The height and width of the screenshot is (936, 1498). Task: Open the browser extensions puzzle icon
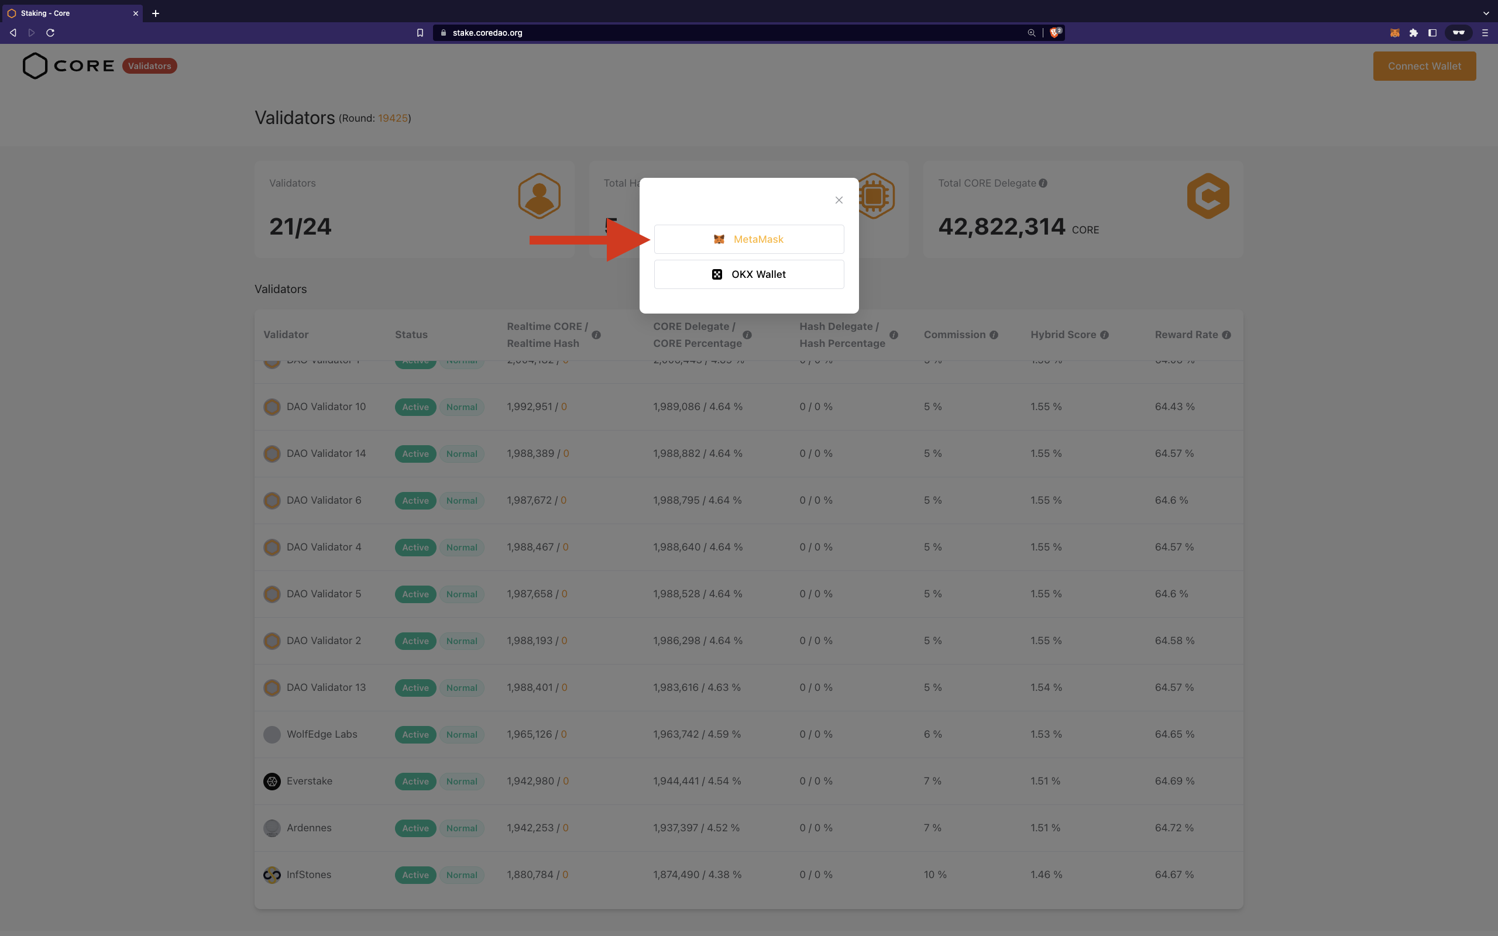point(1414,33)
